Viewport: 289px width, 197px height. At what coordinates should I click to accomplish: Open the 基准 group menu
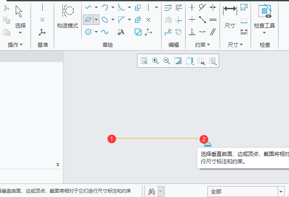(42, 45)
